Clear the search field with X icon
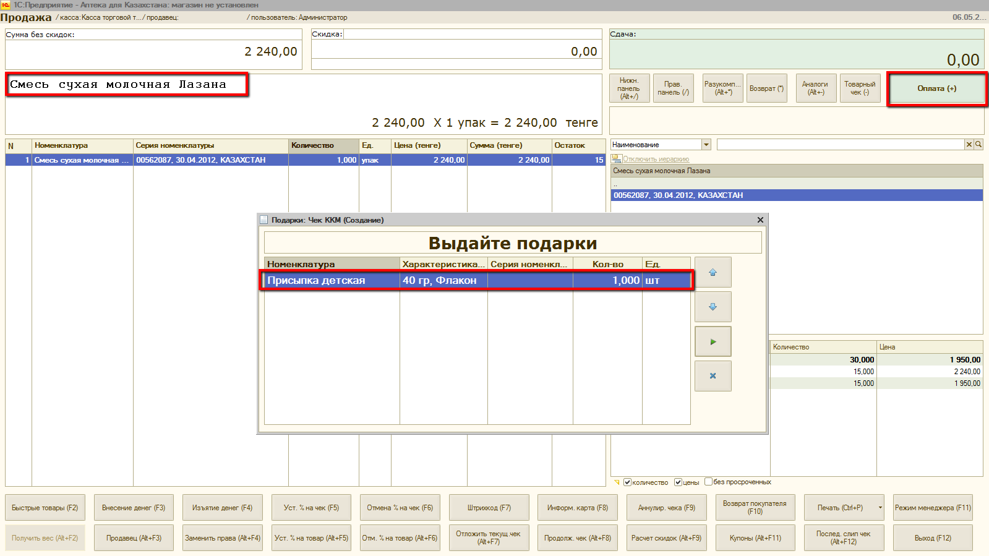The height and width of the screenshot is (556, 989). click(969, 144)
